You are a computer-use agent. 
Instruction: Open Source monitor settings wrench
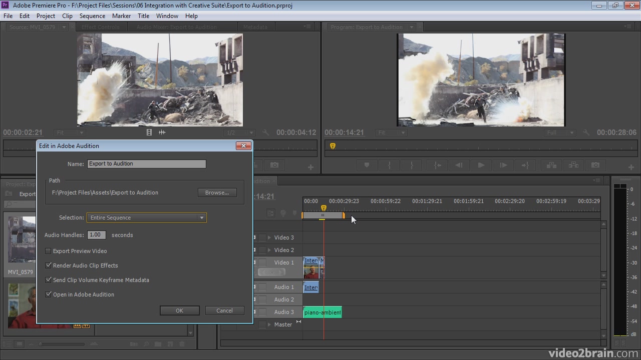point(266,132)
